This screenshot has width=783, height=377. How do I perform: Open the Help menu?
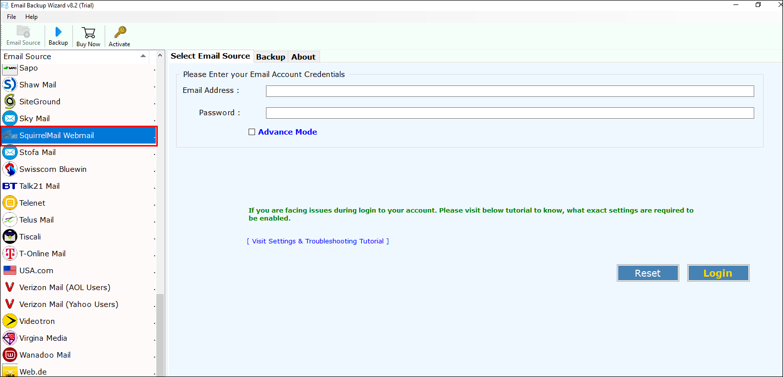[31, 17]
